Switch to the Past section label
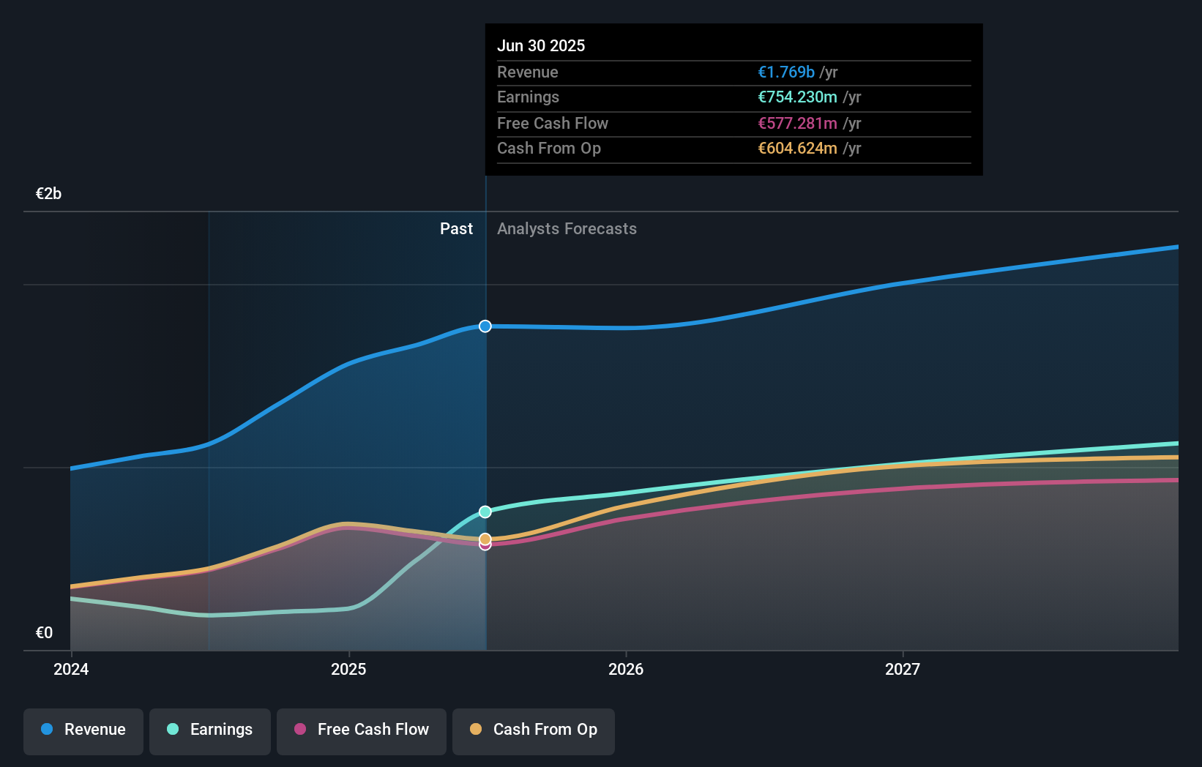Viewport: 1202px width, 767px height. coord(456,228)
